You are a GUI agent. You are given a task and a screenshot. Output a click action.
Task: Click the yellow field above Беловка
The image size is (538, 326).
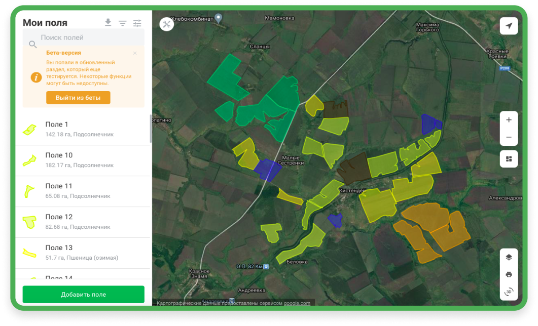point(302,244)
